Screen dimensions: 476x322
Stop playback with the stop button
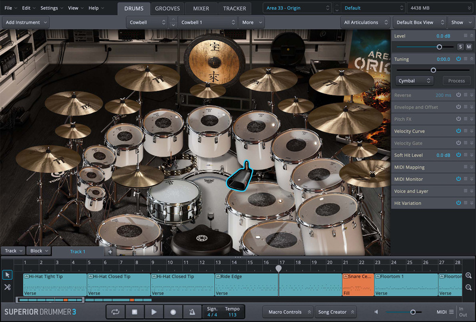click(134, 312)
